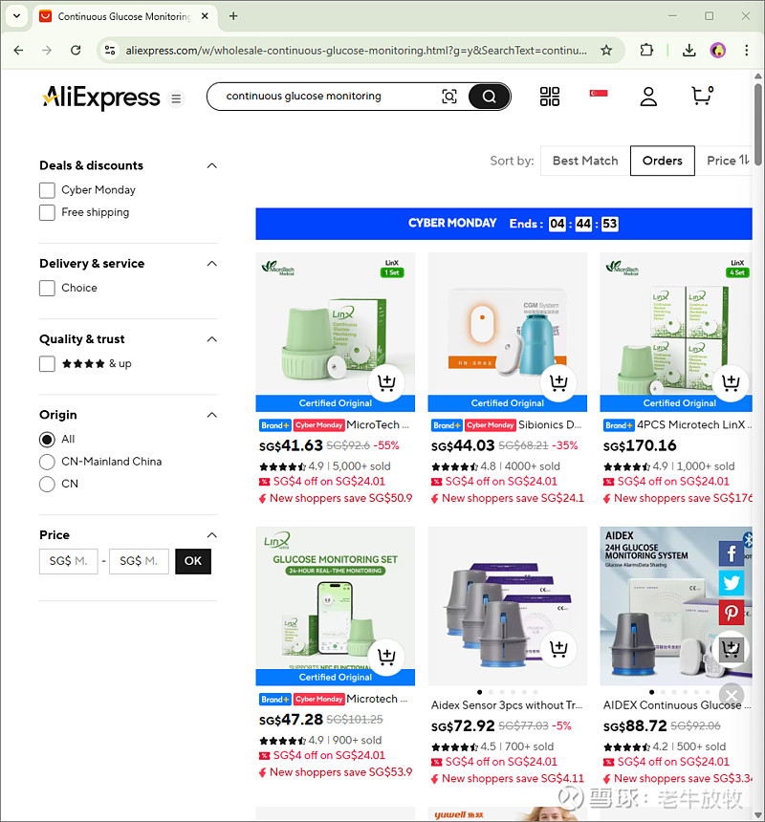Tick the Cyber Monday checkbox
This screenshot has height=822, width=765.
(x=47, y=190)
